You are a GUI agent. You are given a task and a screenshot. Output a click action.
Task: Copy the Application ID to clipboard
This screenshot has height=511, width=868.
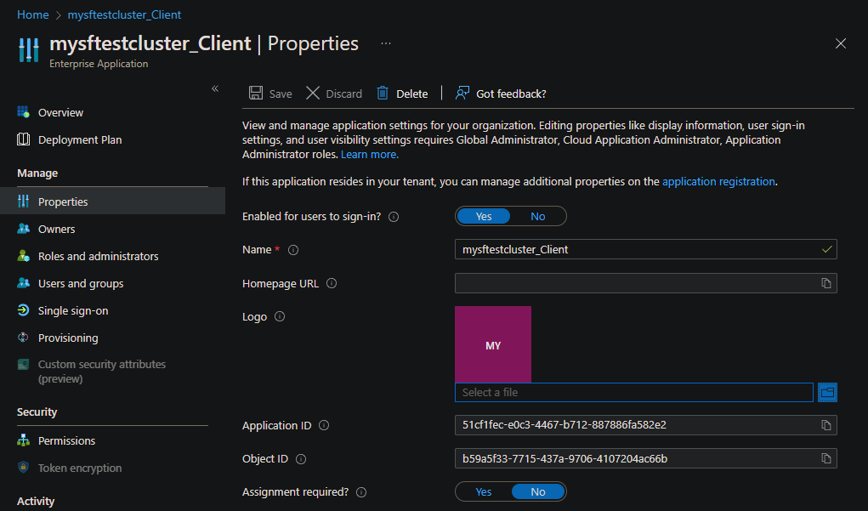[x=826, y=425]
